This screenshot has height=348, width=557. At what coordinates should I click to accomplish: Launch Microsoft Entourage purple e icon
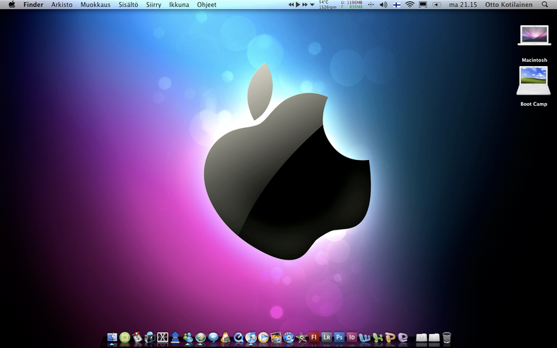[x=403, y=338]
